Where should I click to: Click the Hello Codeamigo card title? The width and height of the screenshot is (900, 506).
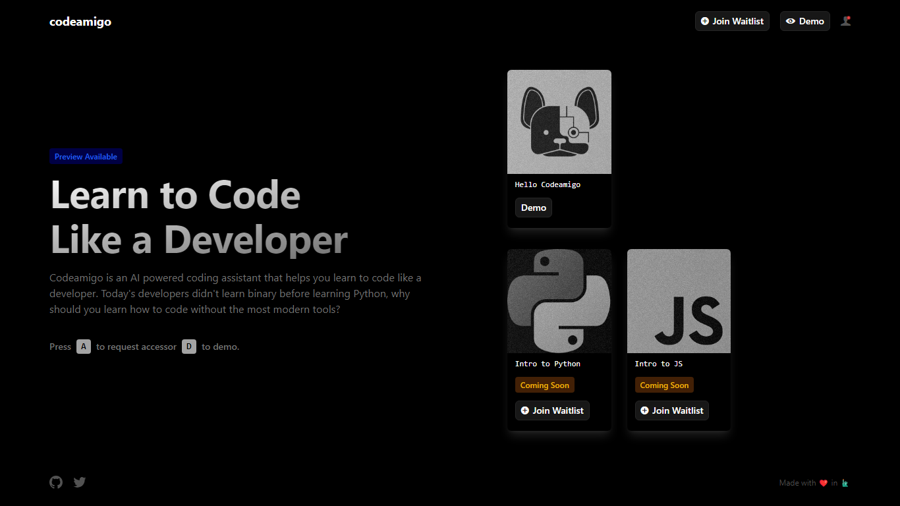coord(548,184)
